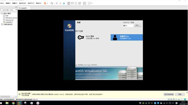
Task: Click the CentOS Virtualization SIG banner
Action: click(109, 74)
